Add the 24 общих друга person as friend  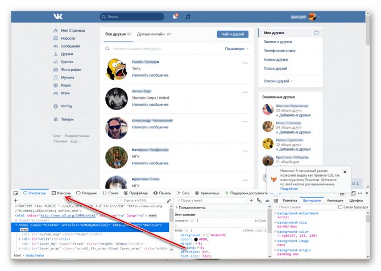point(293,132)
